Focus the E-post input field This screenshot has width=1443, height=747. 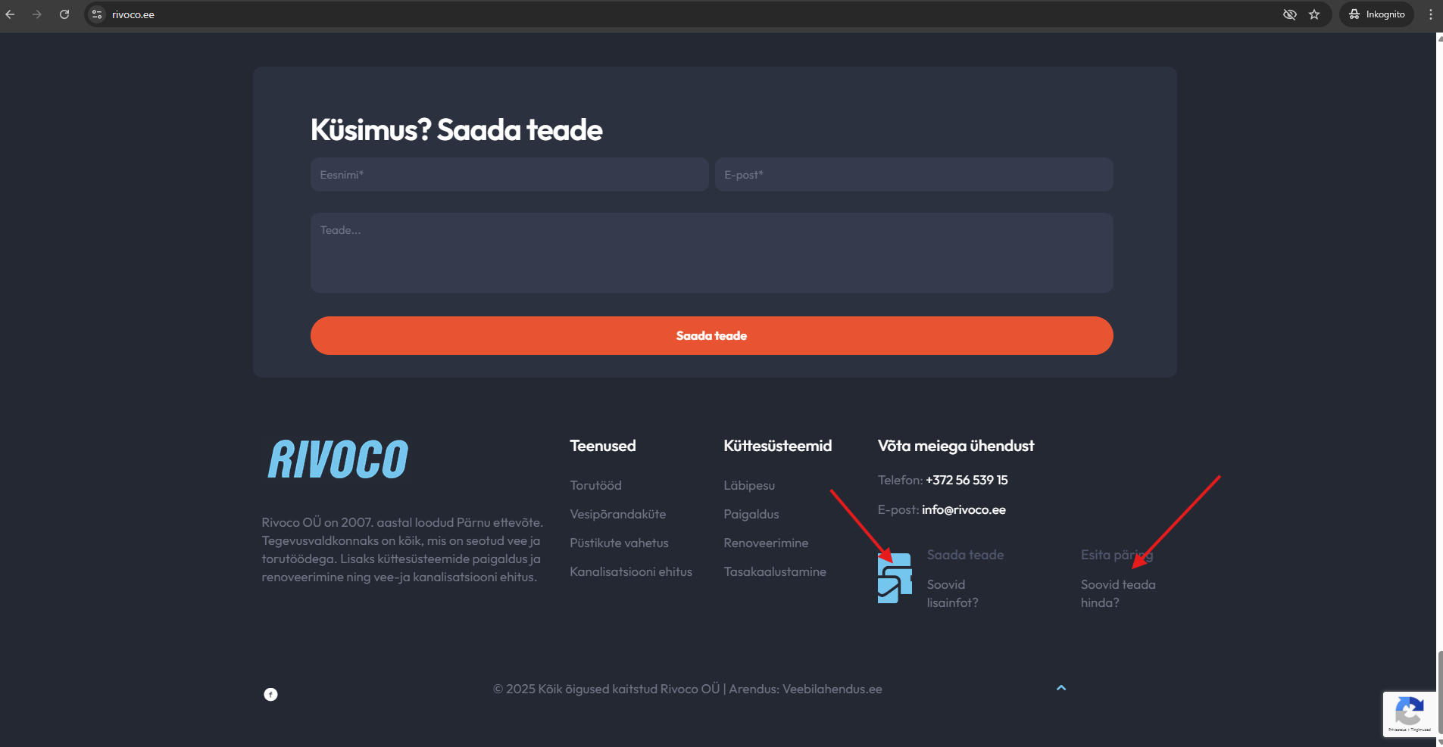point(914,175)
